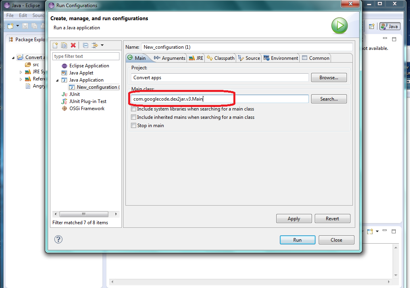410x288 pixels.
Task: Click the duplicate configuration icon
Action: coord(64,46)
